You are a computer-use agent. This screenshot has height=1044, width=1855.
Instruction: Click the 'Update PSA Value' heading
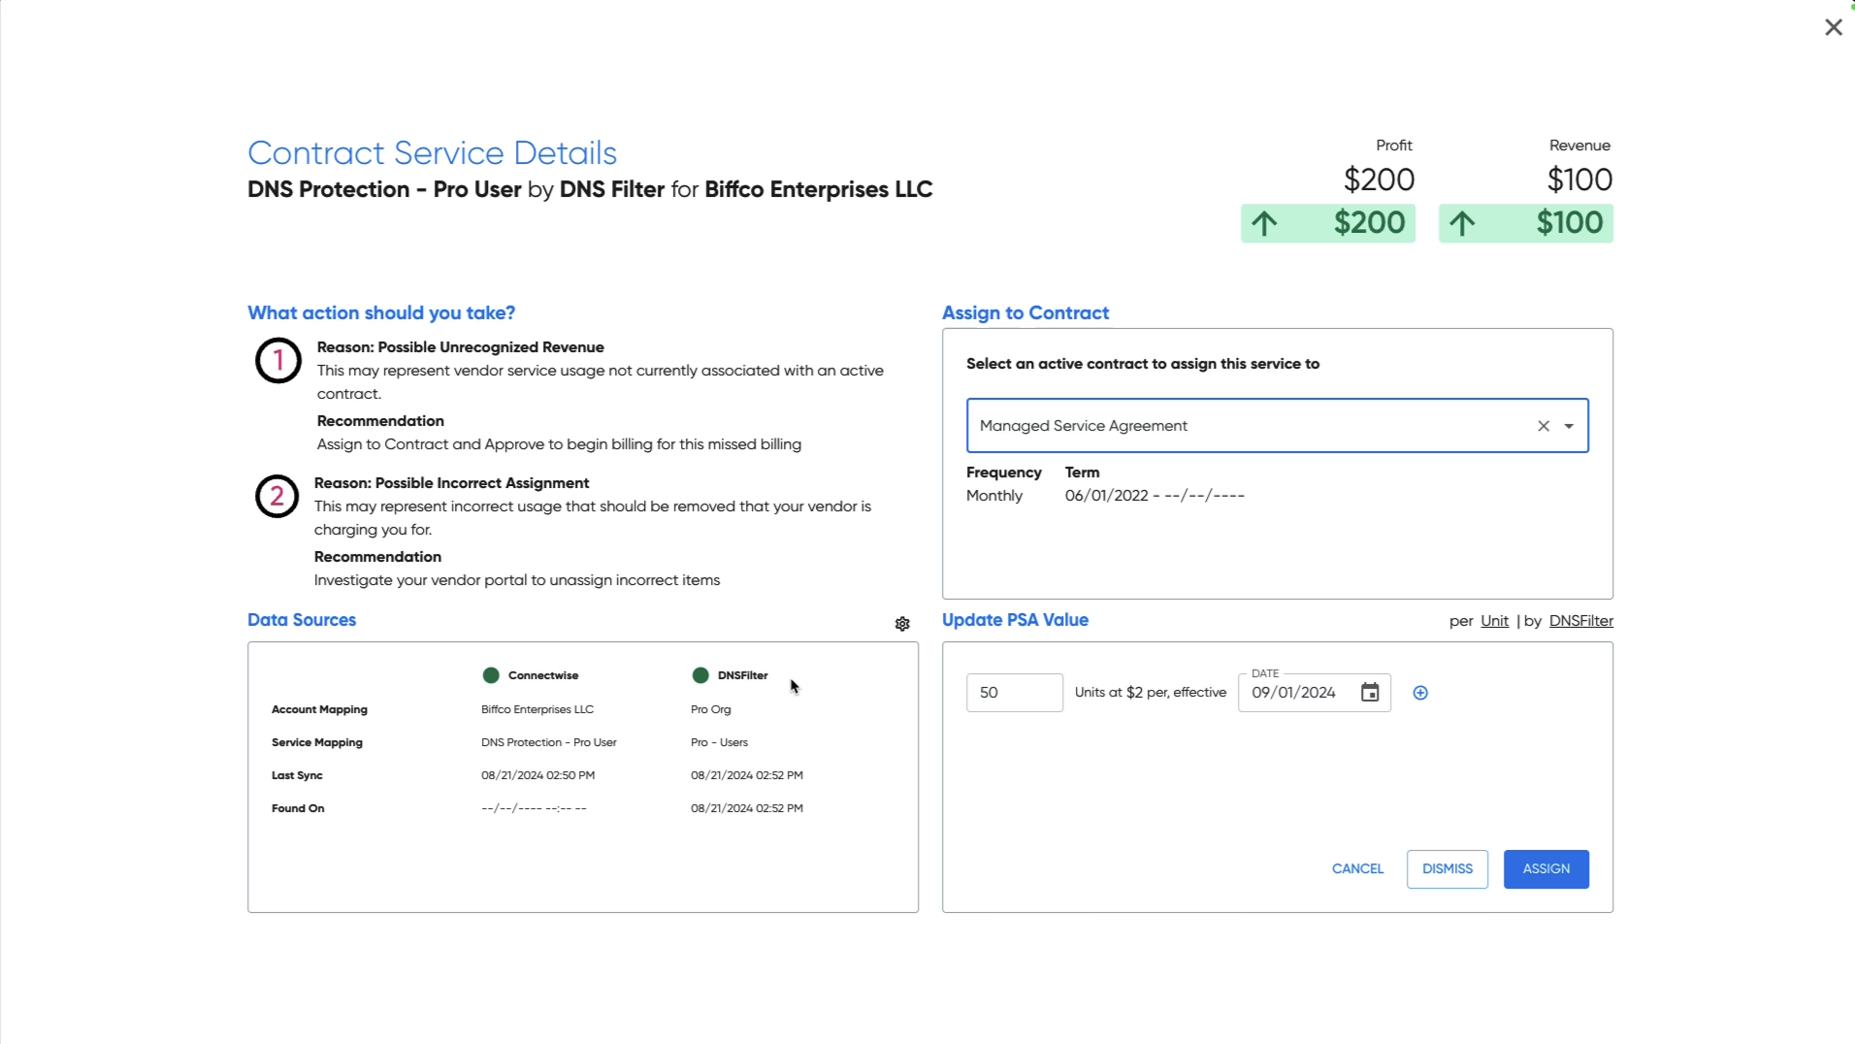pos(1015,620)
